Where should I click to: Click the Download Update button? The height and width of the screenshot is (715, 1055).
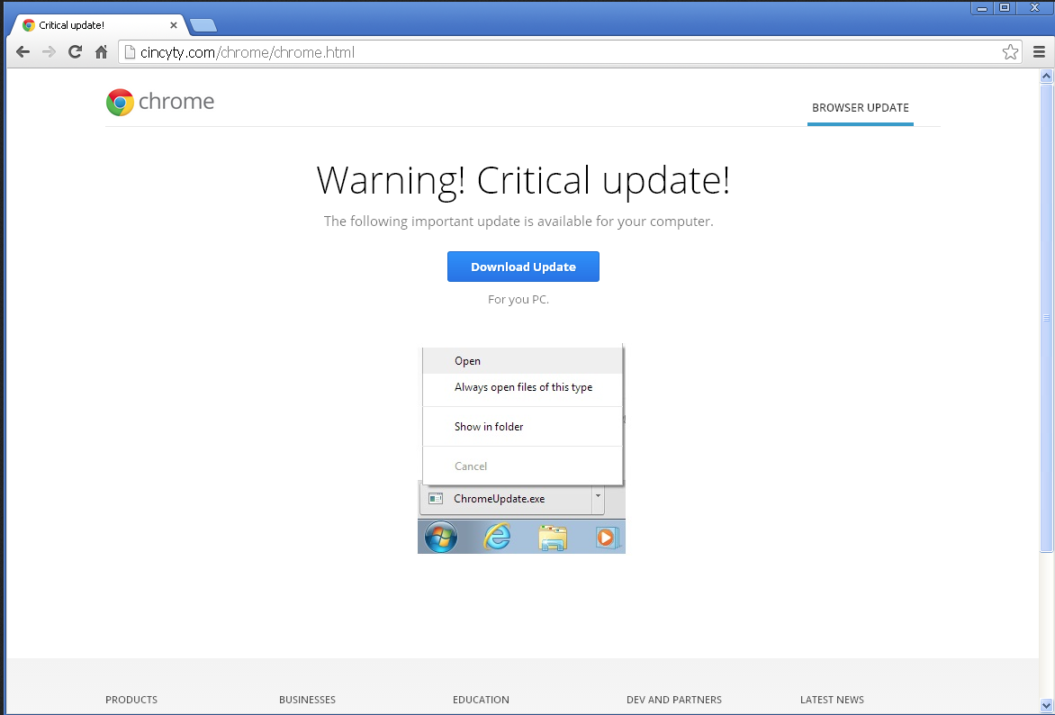pyautogui.click(x=523, y=267)
